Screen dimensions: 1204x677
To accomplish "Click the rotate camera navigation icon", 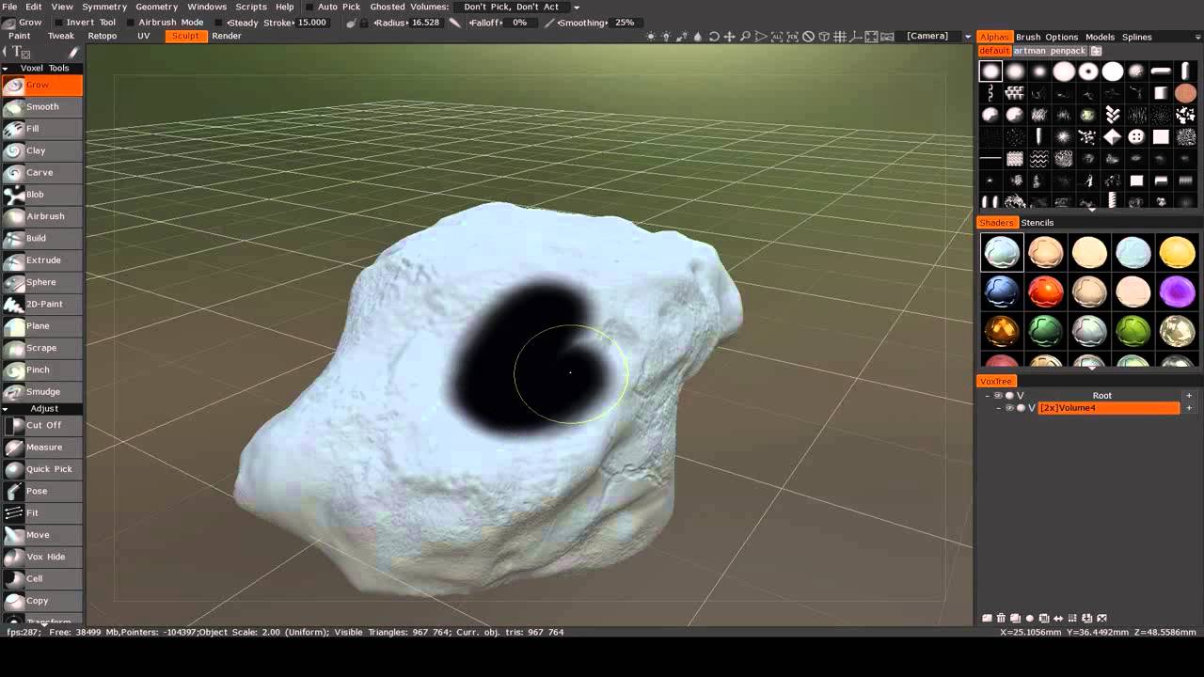I will point(714,37).
